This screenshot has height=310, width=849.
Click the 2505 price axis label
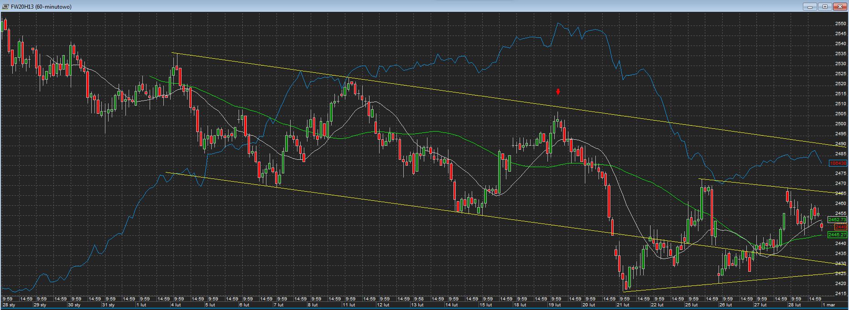(840, 114)
